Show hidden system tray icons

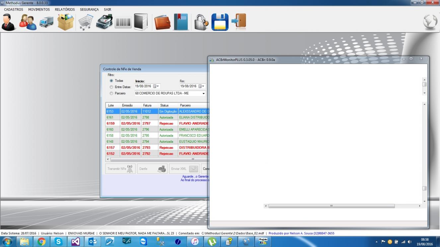tap(376, 242)
